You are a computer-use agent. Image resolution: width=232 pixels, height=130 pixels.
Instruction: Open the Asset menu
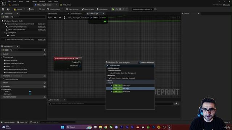point(21,1)
